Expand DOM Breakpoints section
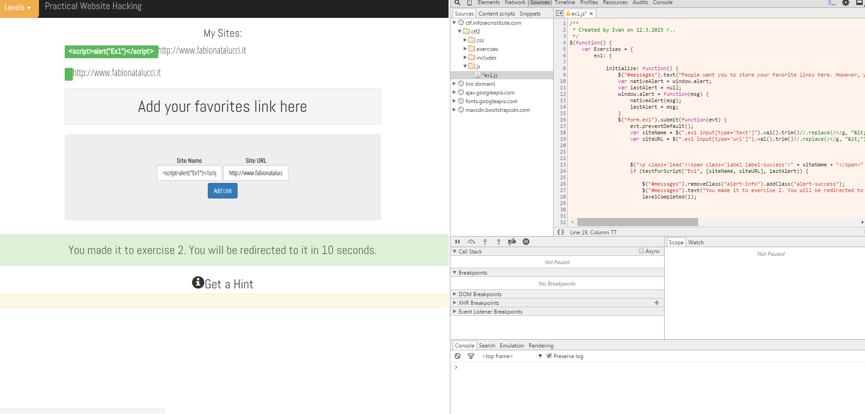 tap(455, 294)
